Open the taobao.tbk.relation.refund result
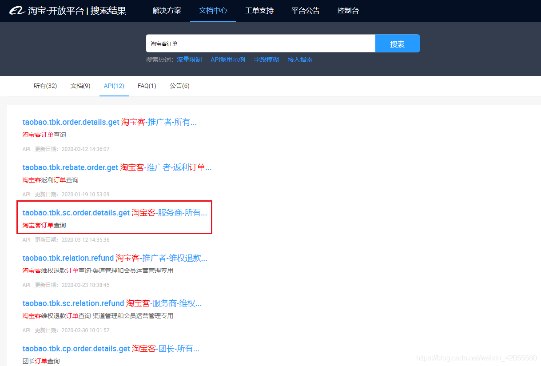541x366 pixels. pyautogui.click(x=115, y=258)
